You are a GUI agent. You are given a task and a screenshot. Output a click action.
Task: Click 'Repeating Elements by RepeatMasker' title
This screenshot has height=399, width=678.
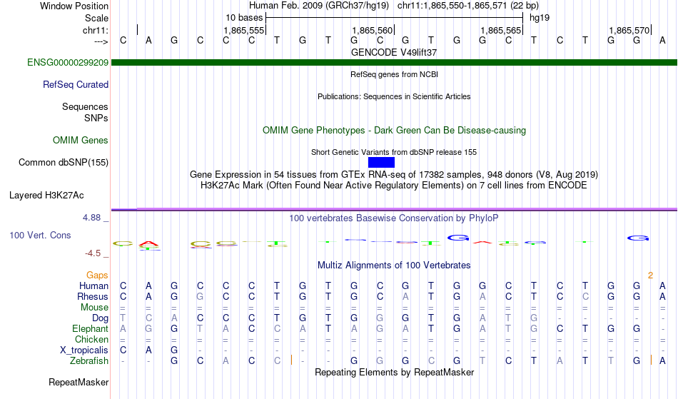coord(394,372)
